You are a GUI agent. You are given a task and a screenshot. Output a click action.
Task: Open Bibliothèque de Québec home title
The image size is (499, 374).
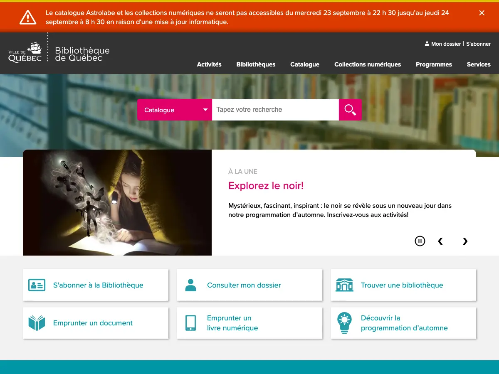coord(82,54)
